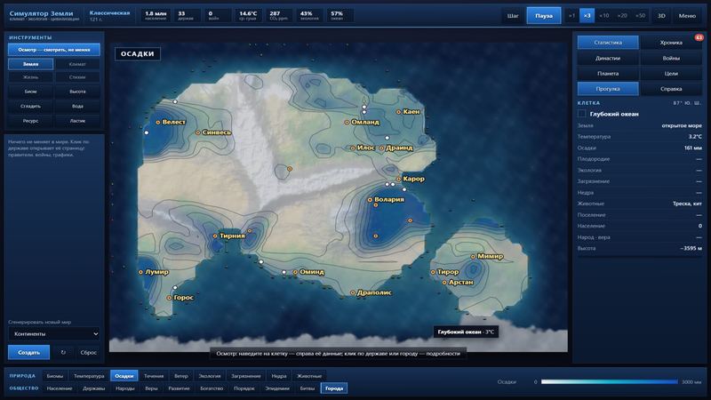Select the Осмотр inspect tool
Screen dimensions: 711x400
click(x=54, y=50)
